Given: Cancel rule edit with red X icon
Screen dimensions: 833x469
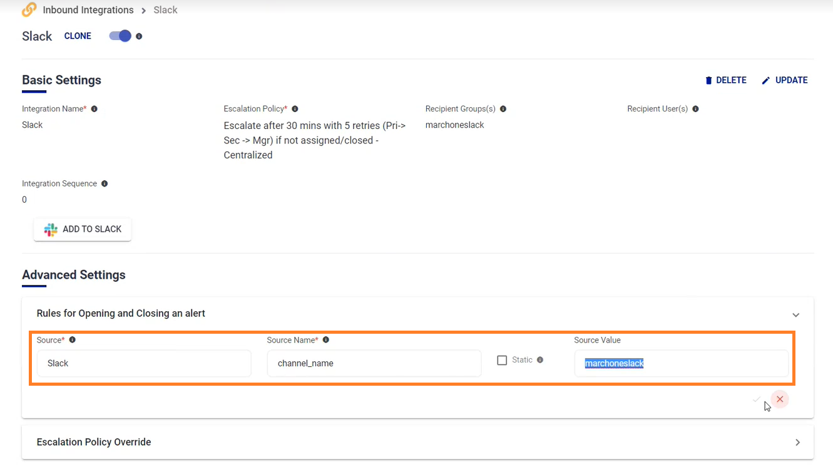Looking at the screenshot, I should (x=780, y=399).
